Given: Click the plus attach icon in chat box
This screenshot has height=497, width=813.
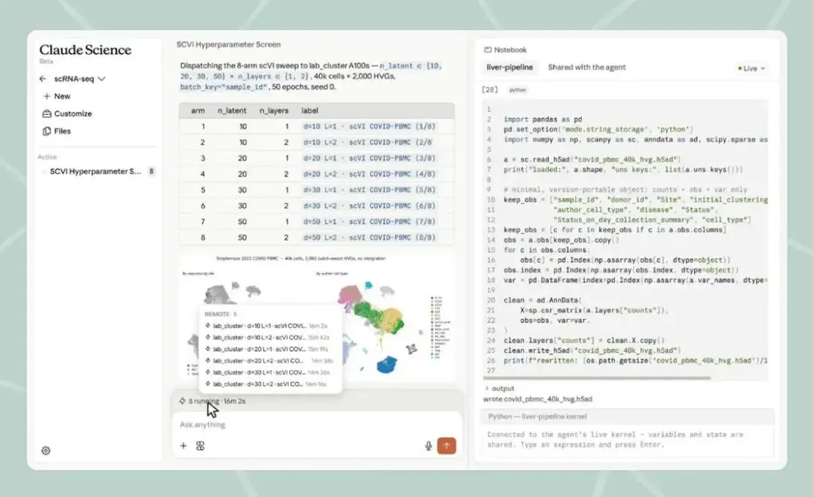Looking at the screenshot, I should tap(183, 446).
